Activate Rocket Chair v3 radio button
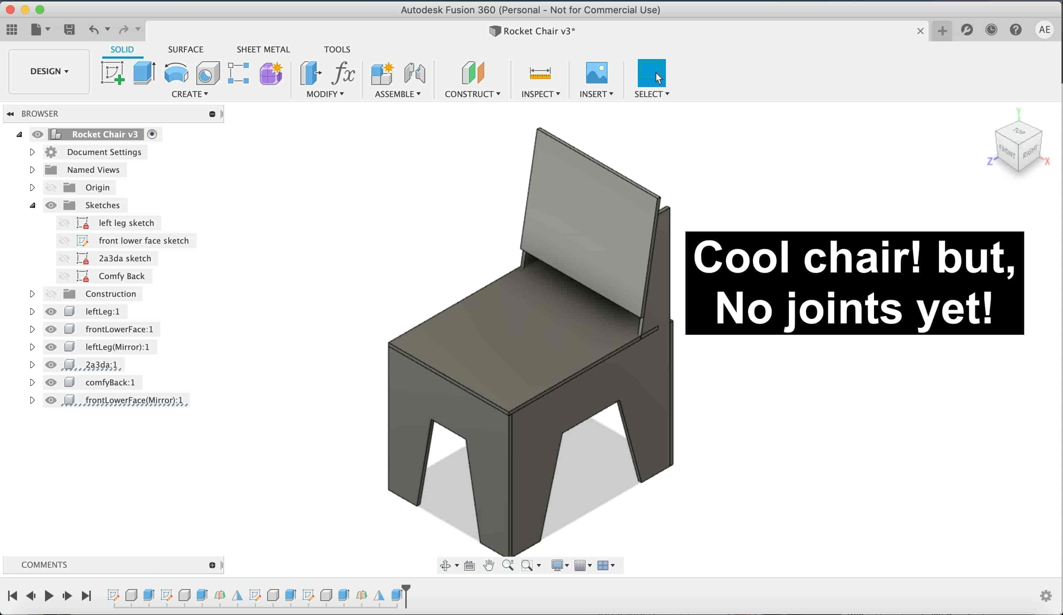This screenshot has width=1063, height=615. click(x=152, y=134)
